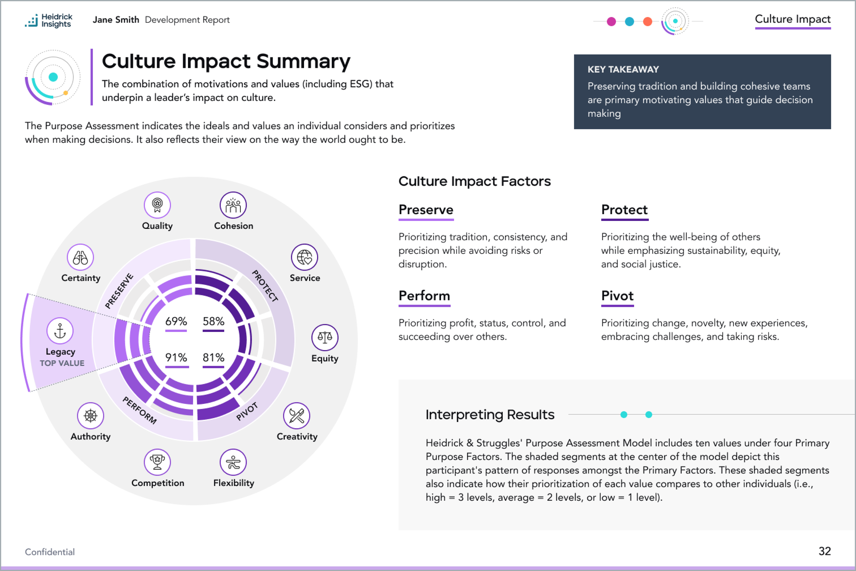
Task: Select the Culture Impact section tab
Action: tap(793, 19)
